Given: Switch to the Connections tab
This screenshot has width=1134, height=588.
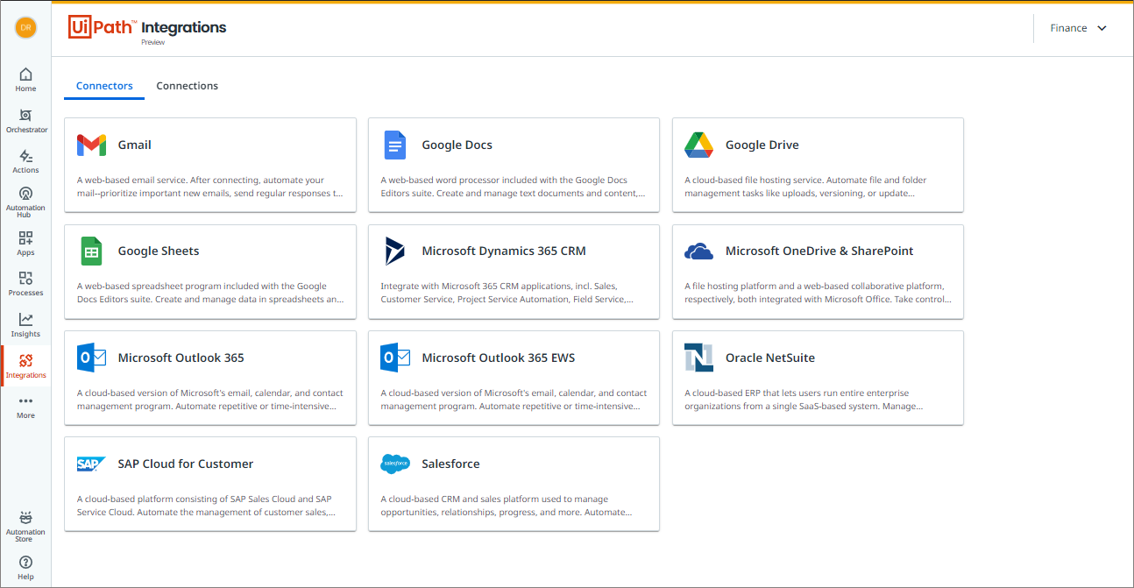Looking at the screenshot, I should tap(187, 86).
